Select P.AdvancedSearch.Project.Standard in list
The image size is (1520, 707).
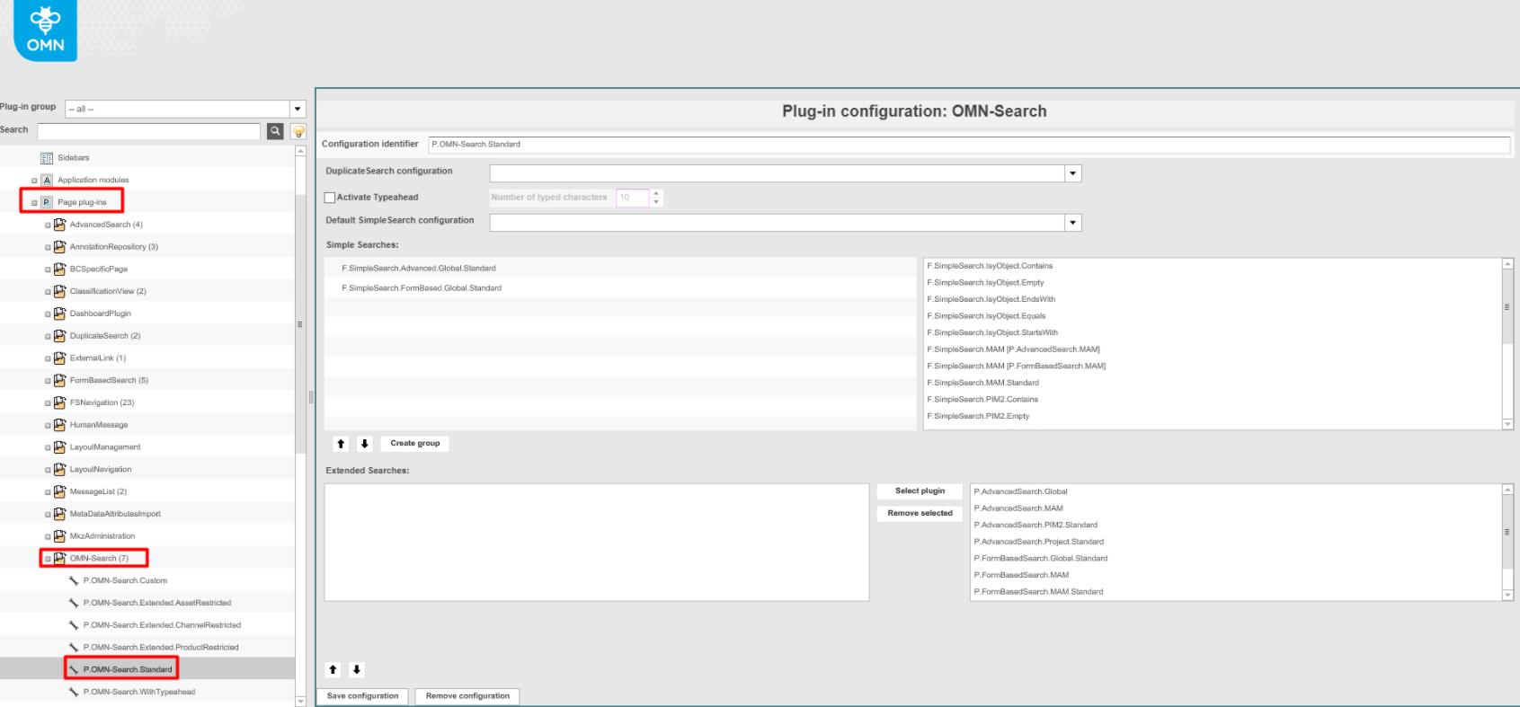click(x=1038, y=542)
